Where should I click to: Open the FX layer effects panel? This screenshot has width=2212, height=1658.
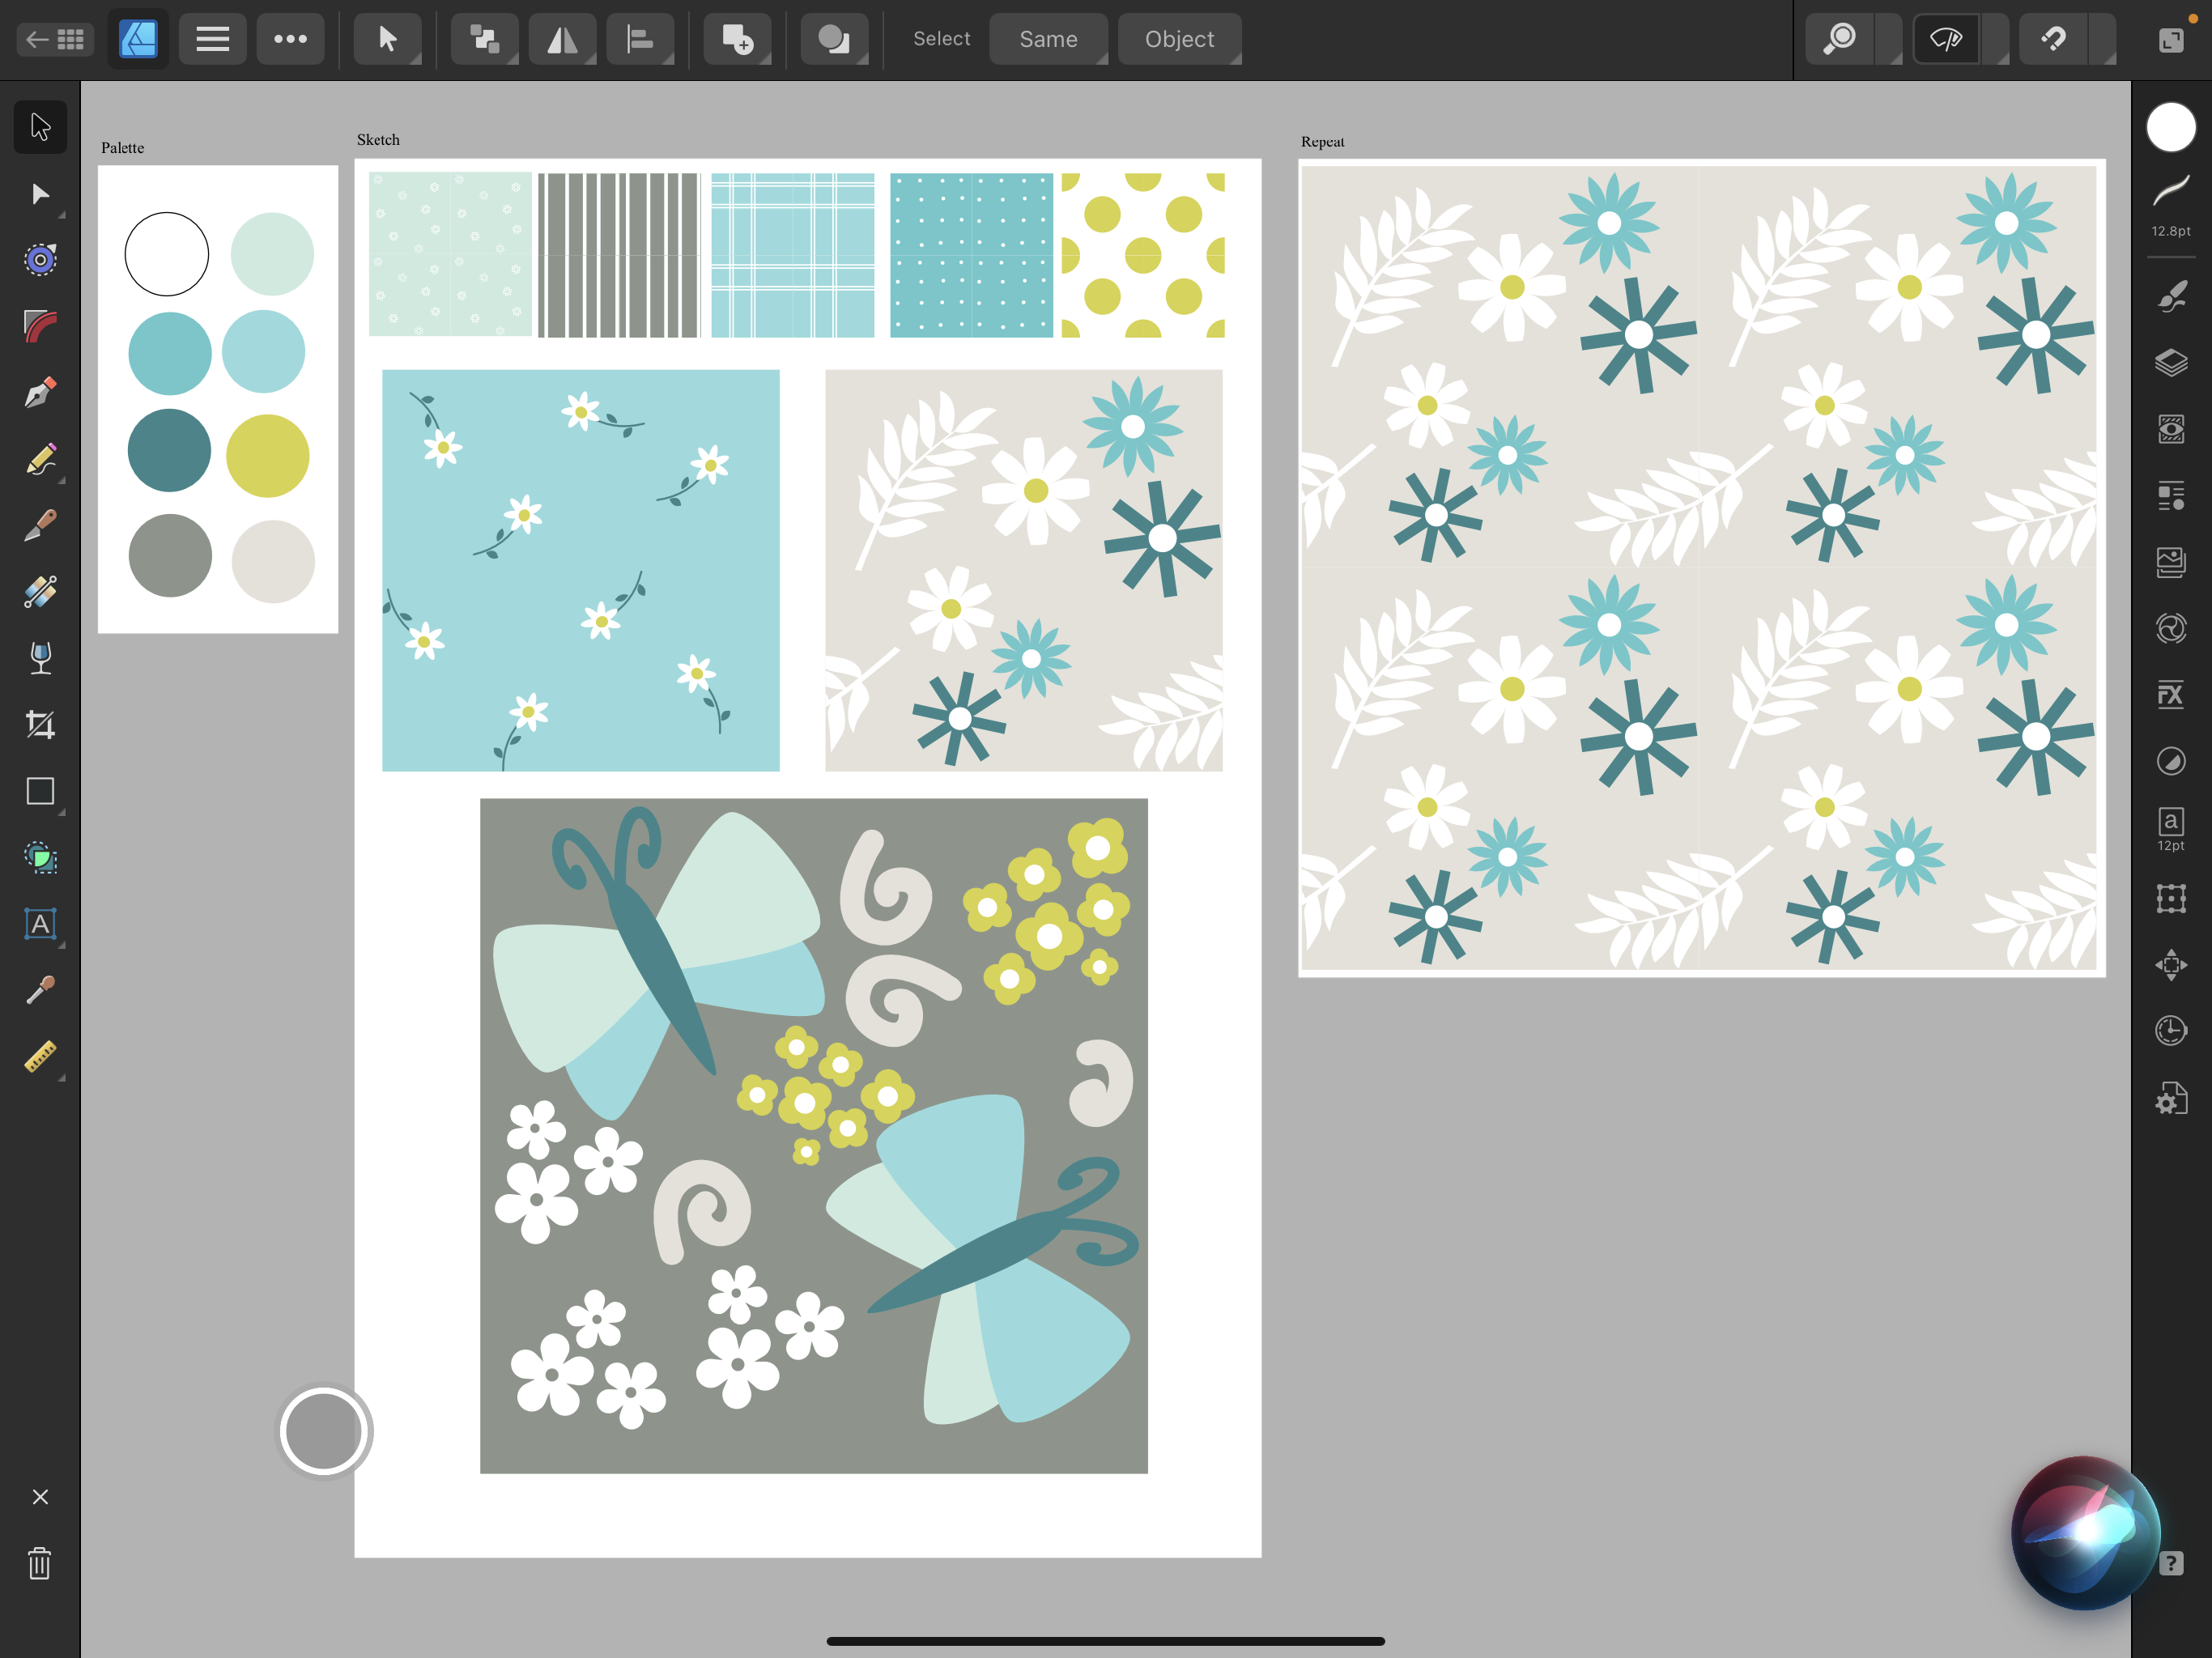click(x=2171, y=695)
